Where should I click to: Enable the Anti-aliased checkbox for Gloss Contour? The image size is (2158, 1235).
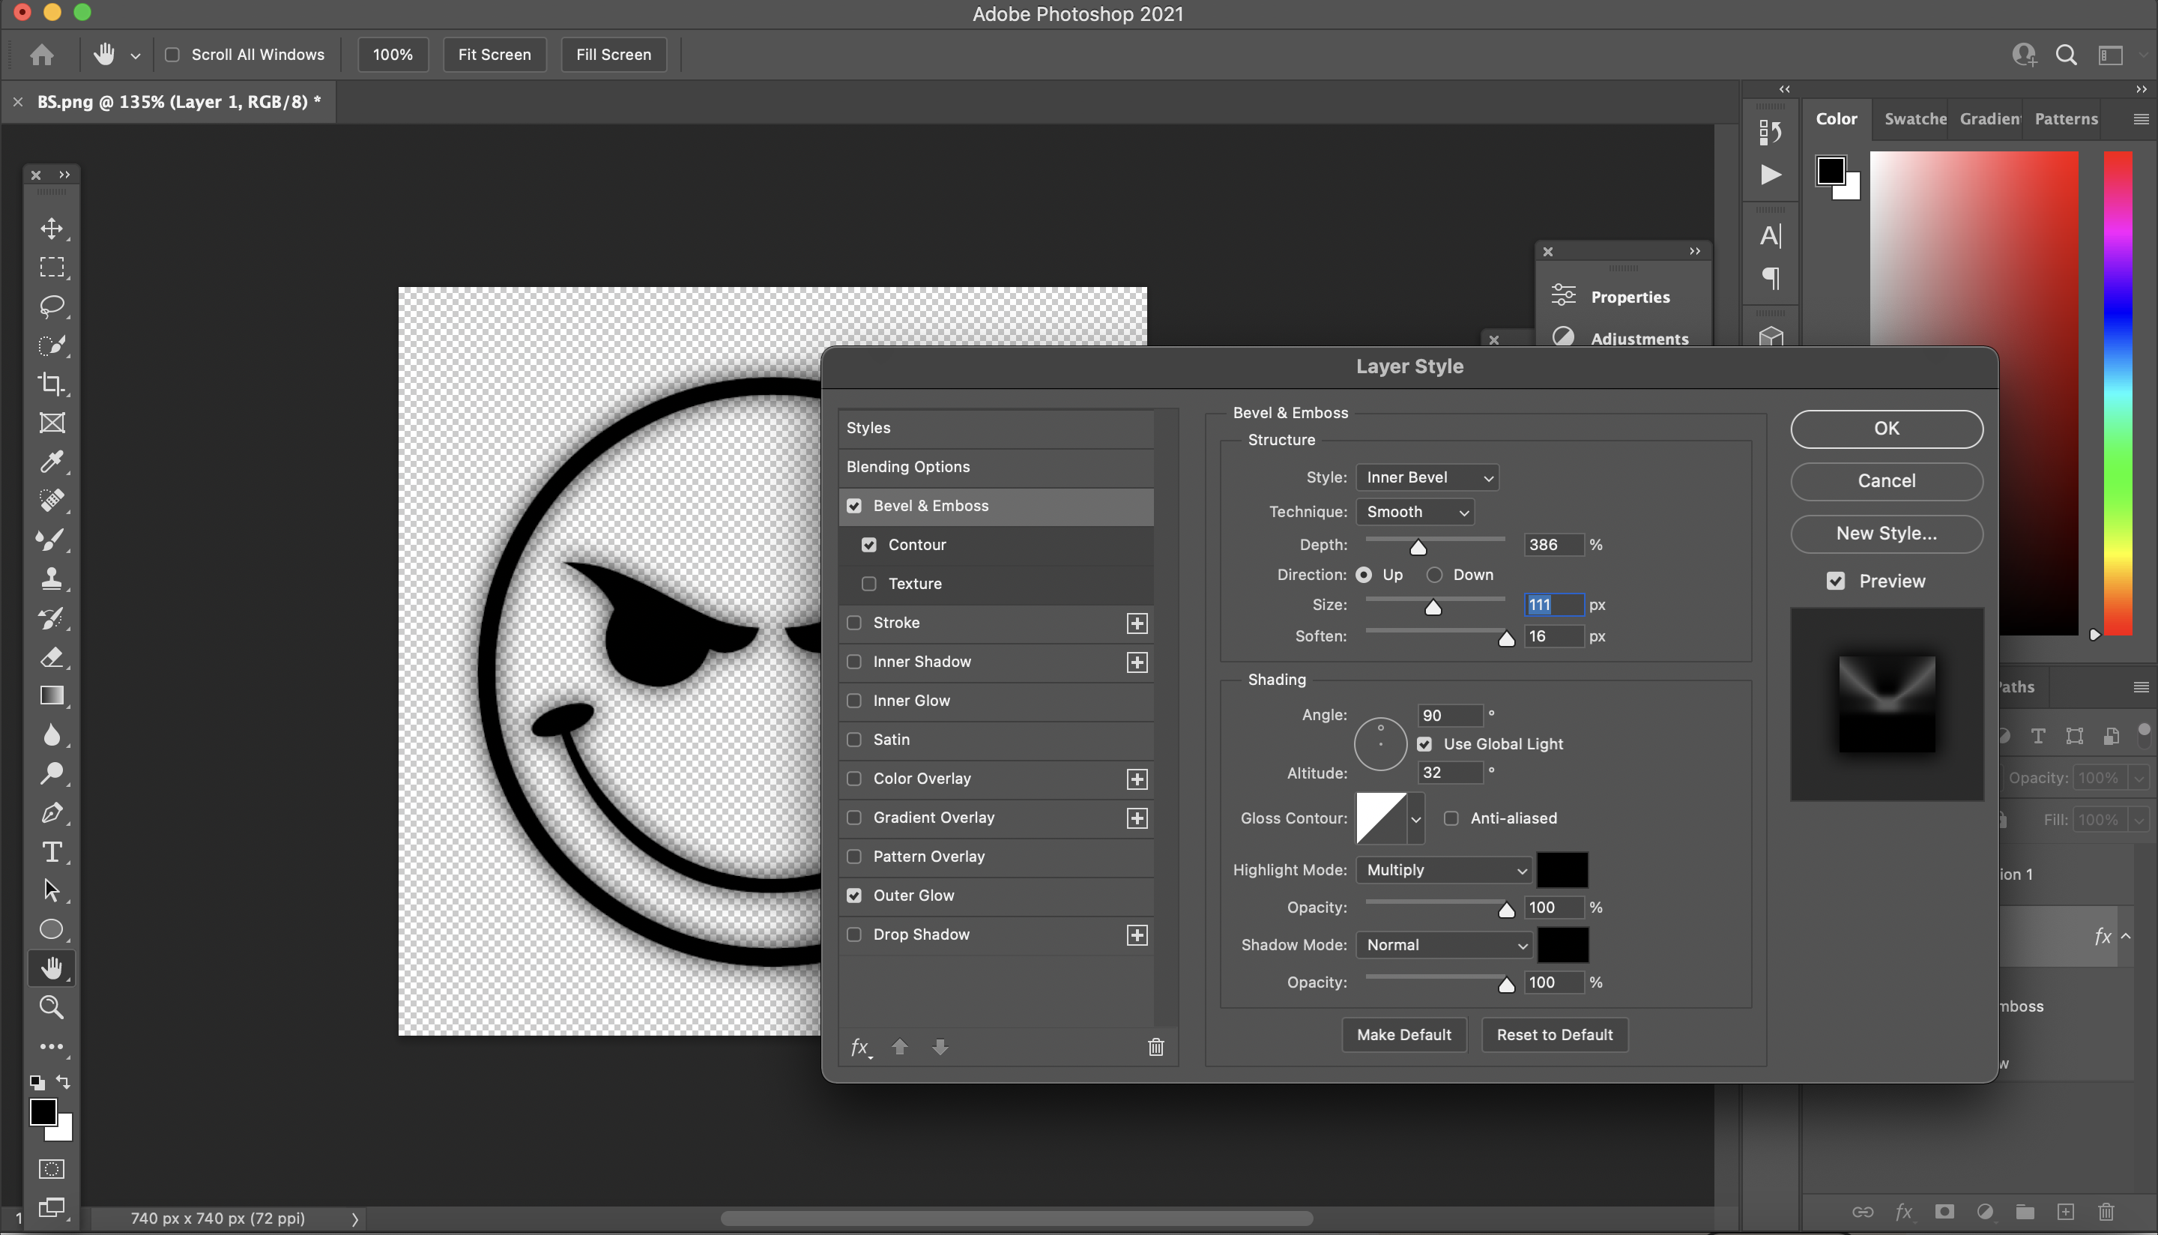pyautogui.click(x=1451, y=818)
